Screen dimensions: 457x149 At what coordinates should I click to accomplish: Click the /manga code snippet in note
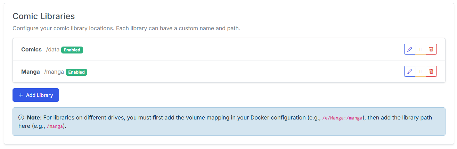[x=55, y=127]
